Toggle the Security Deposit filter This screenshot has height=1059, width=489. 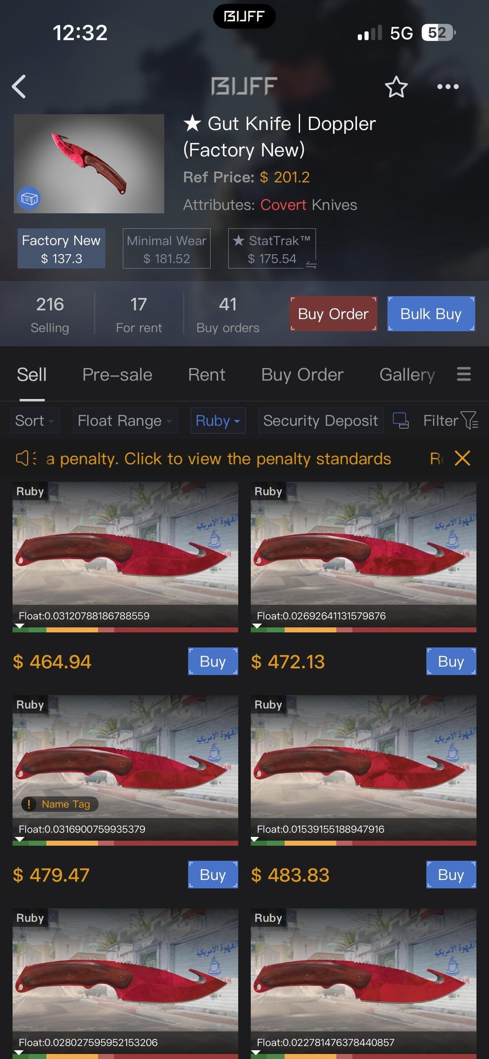tap(321, 421)
